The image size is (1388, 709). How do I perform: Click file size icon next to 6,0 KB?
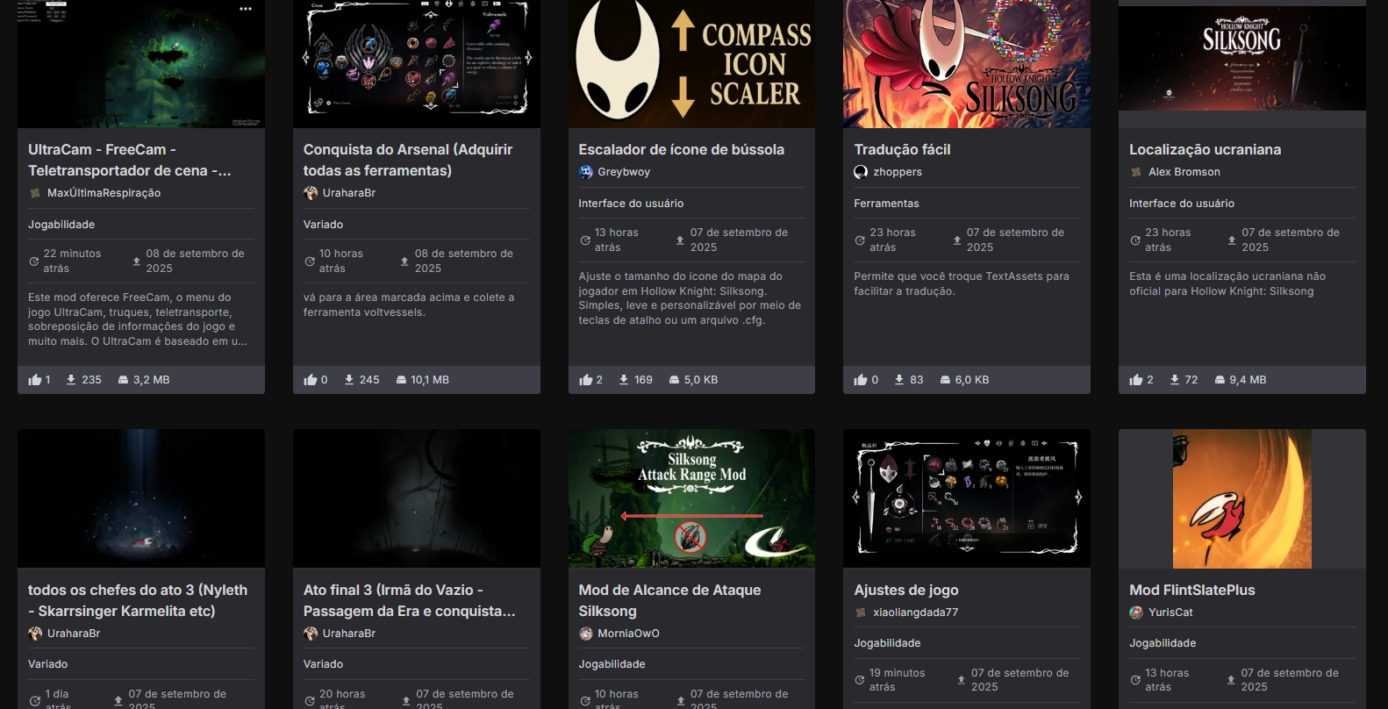[945, 380]
